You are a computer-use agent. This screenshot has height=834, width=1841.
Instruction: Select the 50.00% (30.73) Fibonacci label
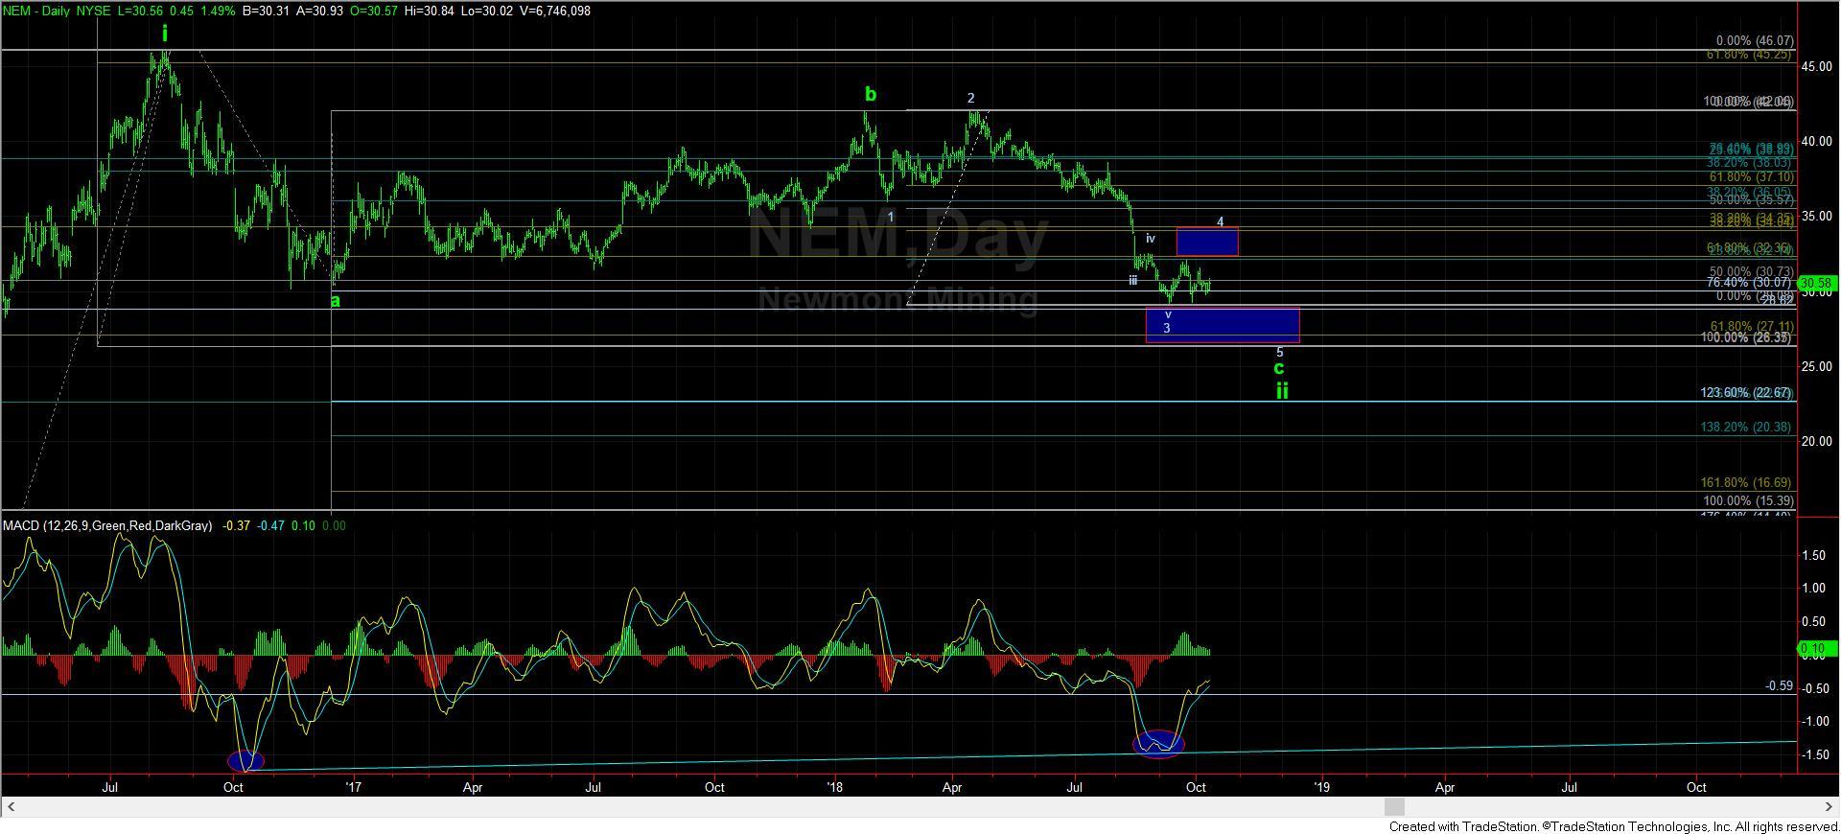pos(1751,272)
